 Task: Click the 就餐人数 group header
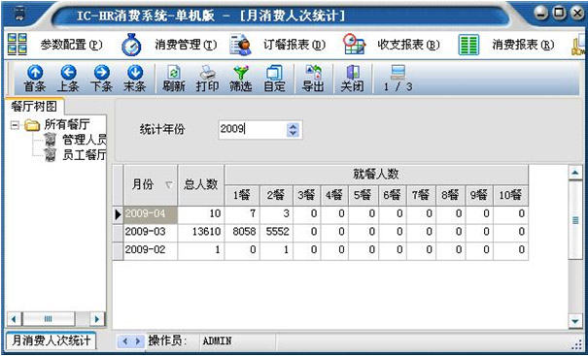point(376,175)
